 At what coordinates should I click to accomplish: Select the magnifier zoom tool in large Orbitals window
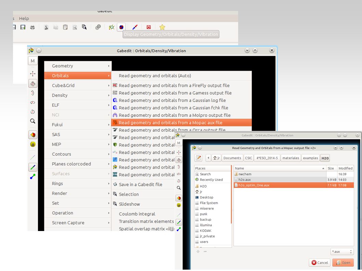click(x=33, y=121)
